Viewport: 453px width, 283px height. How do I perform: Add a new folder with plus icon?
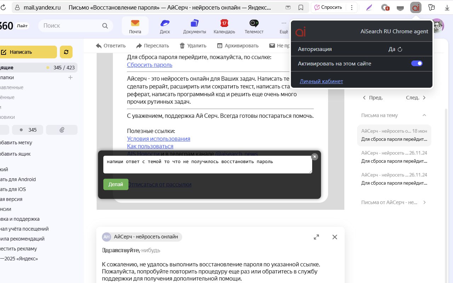point(70,77)
